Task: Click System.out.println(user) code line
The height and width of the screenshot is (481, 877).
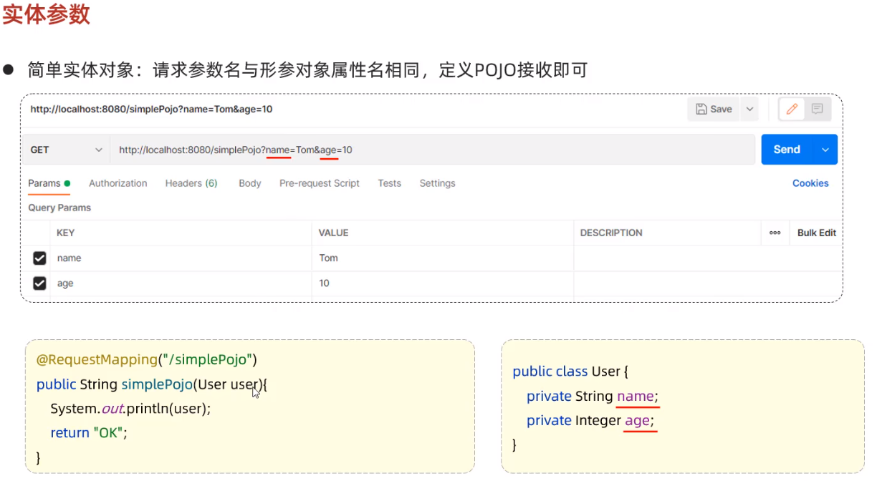Action: [x=130, y=409]
